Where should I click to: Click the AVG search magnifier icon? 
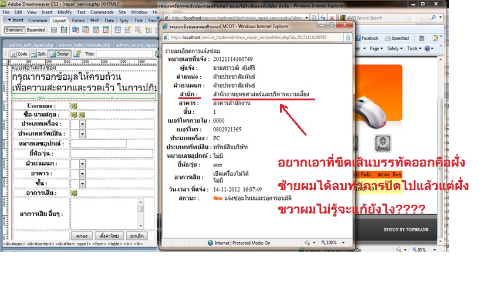433,18
